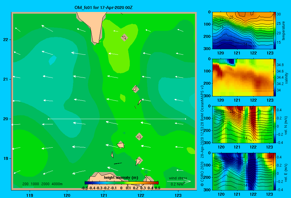Screen dimensions: 291x198
Task: Click the temperature color scale bar
Action: point(275,31)
